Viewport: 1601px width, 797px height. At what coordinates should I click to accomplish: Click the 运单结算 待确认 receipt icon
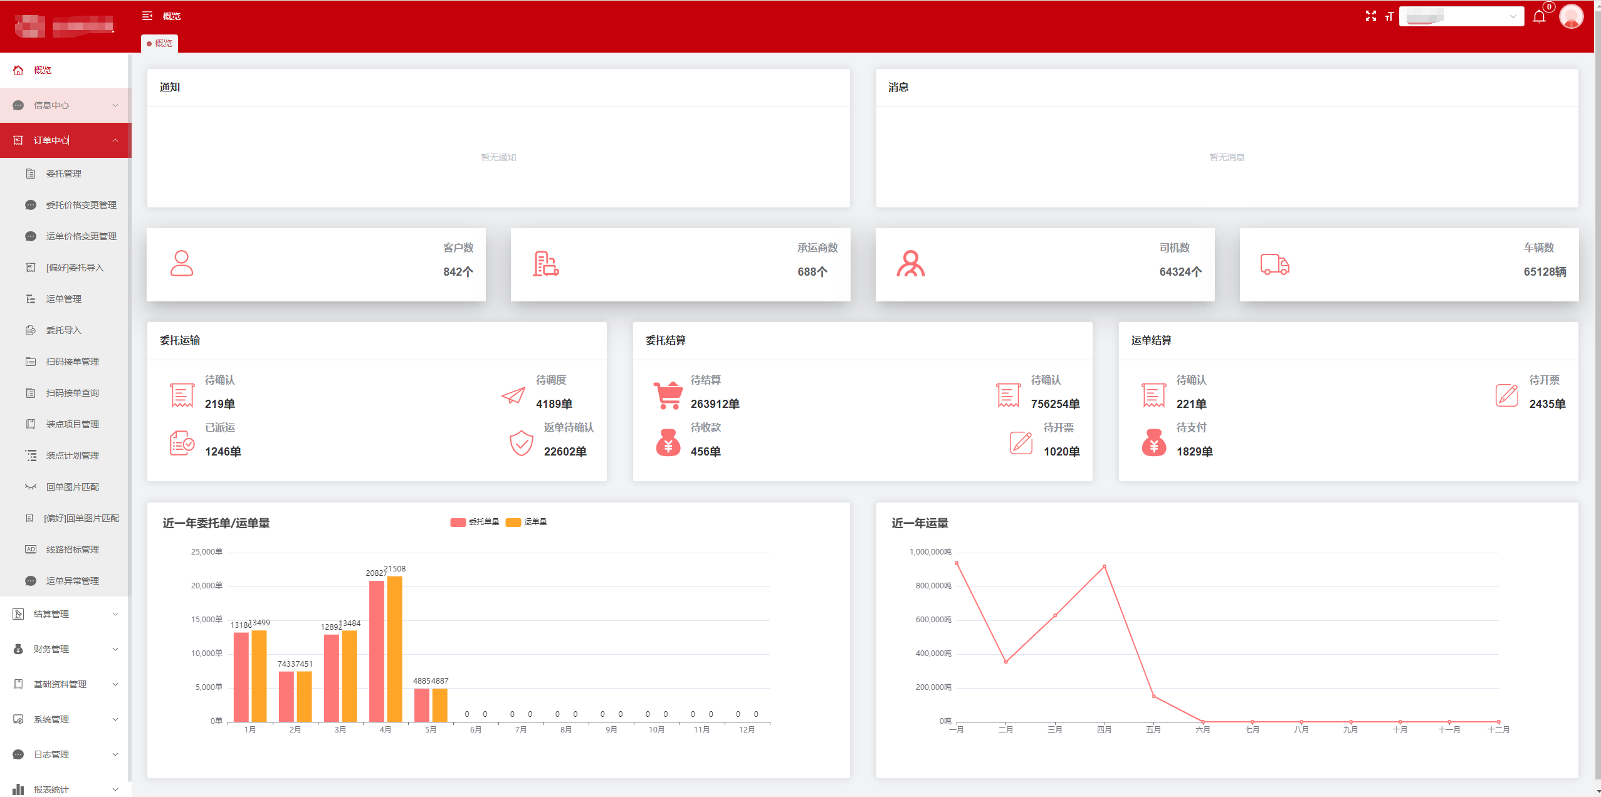point(1153,395)
